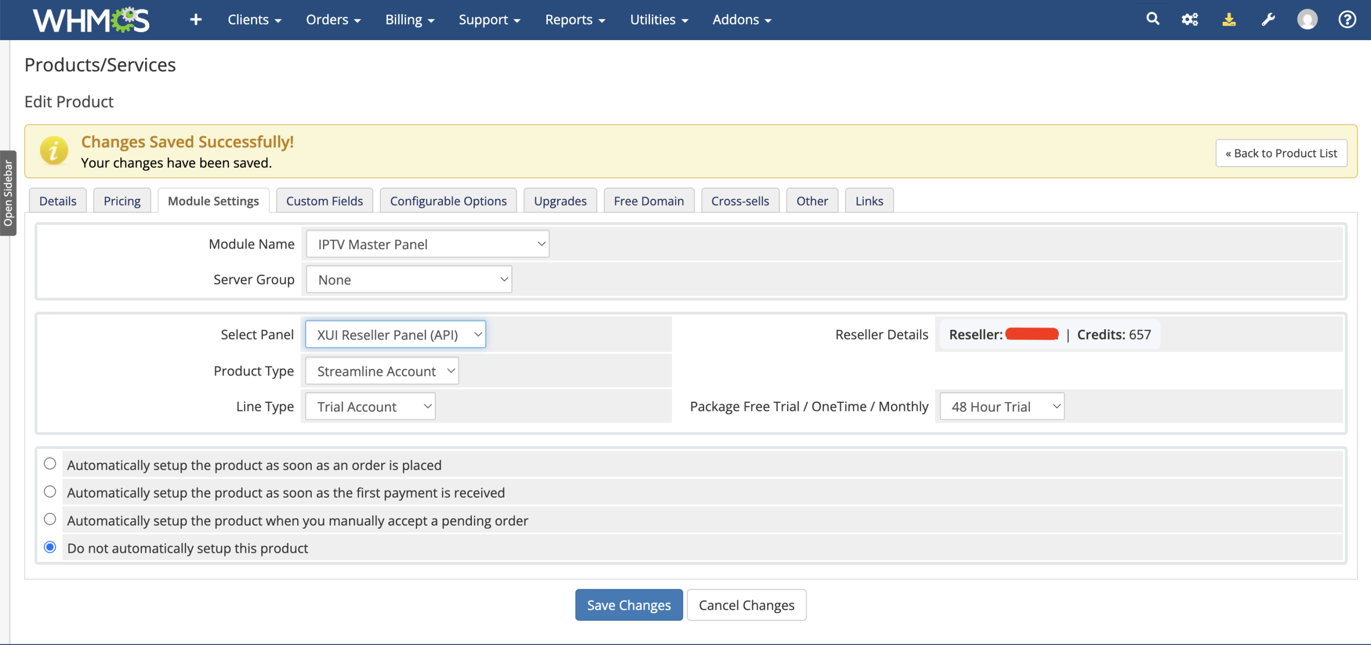Click the Cancel Changes button
The image size is (1371, 645).
click(747, 605)
